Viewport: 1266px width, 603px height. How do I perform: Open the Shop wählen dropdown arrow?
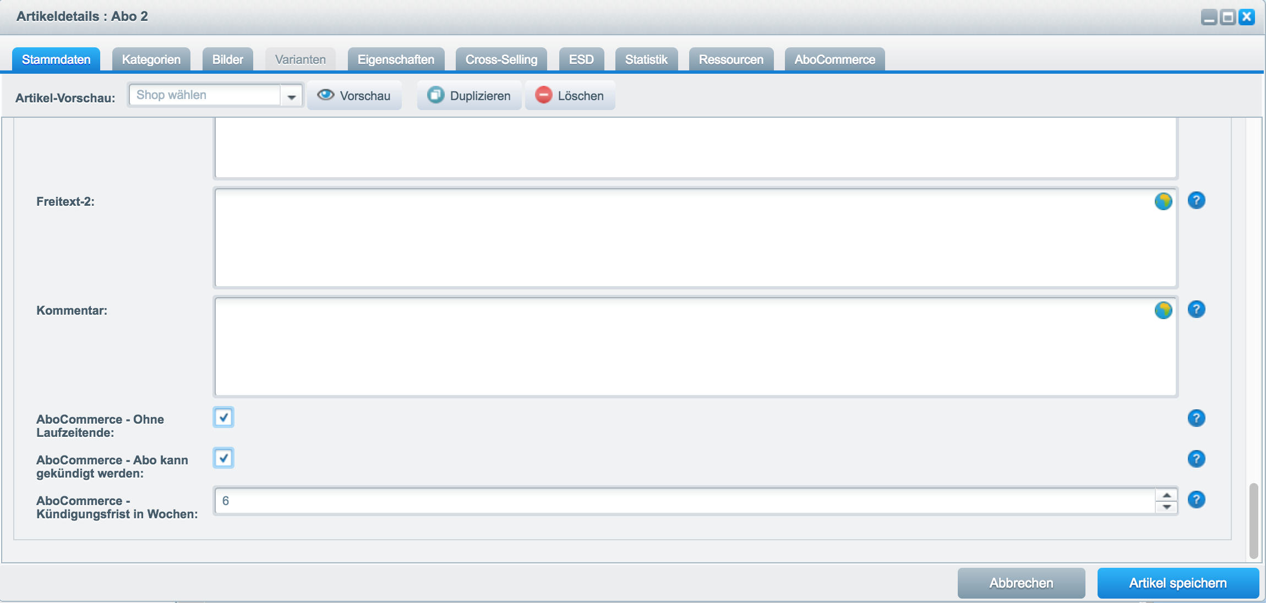pos(292,96)
